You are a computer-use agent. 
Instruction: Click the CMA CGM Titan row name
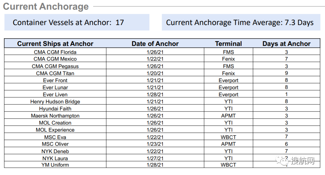tap(55, 73)
